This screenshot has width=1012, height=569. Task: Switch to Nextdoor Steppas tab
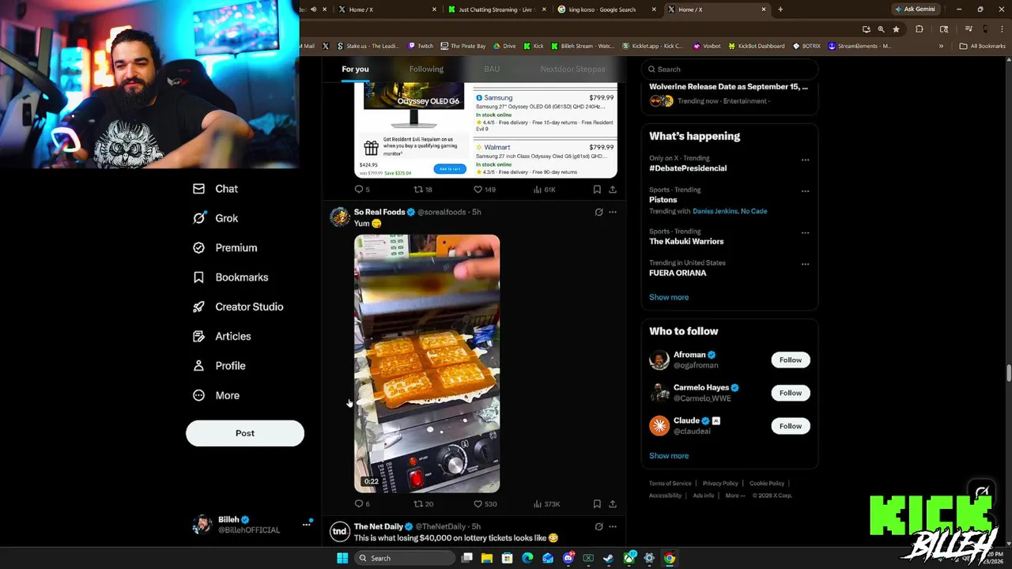point(572,69)
